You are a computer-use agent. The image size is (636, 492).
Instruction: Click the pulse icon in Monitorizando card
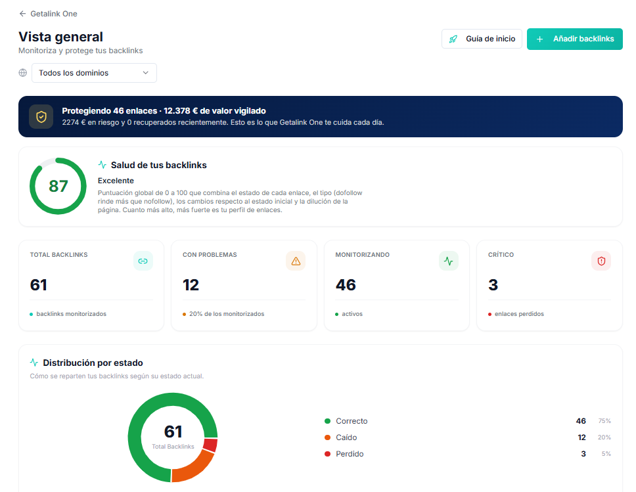pyautogui.click(x=448, y=261)
